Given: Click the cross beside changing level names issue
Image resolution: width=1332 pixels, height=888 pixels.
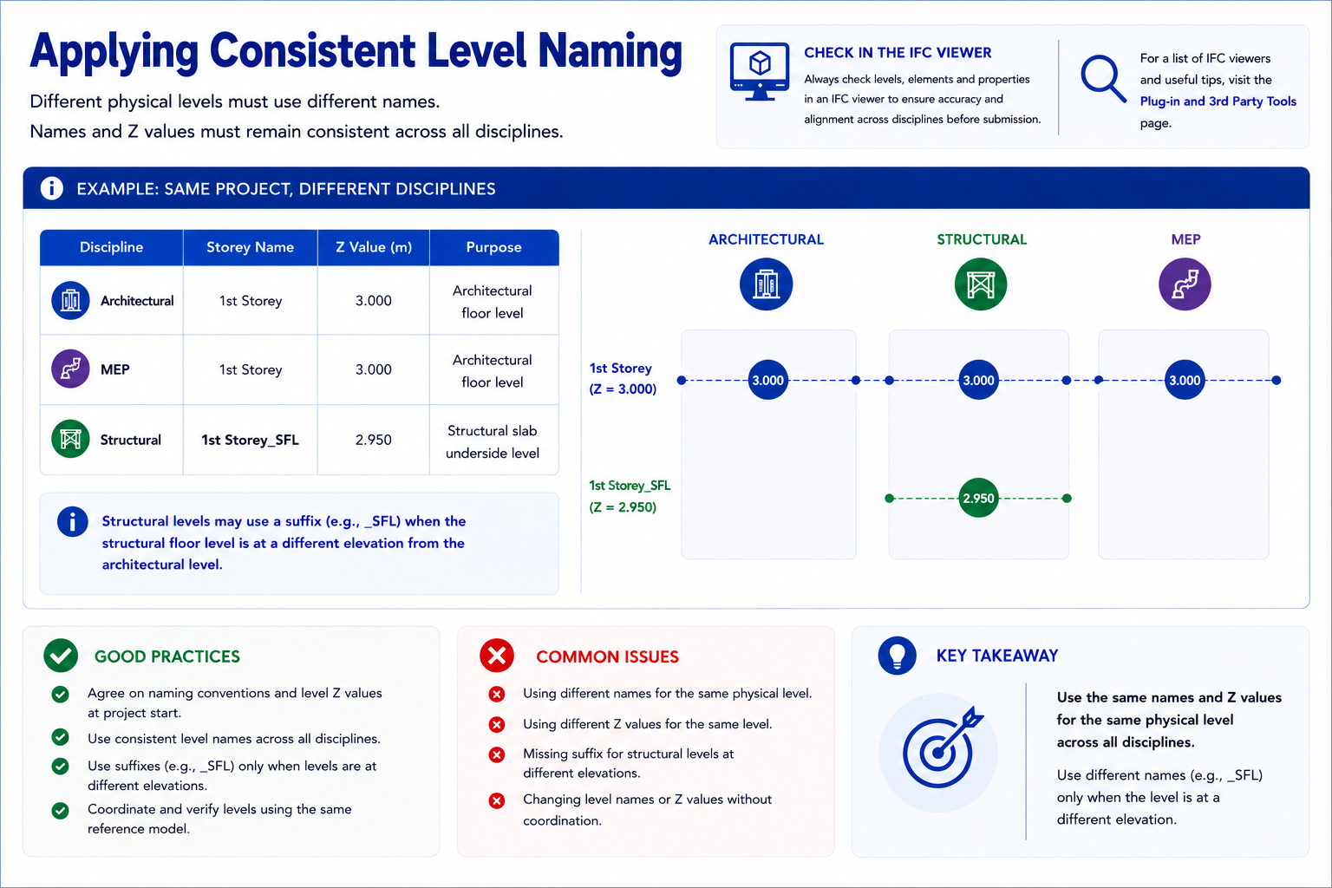Looking at the screenshot, I should click(x=497, y=800).
